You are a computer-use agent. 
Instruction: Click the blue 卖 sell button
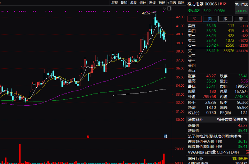[210, 19]
